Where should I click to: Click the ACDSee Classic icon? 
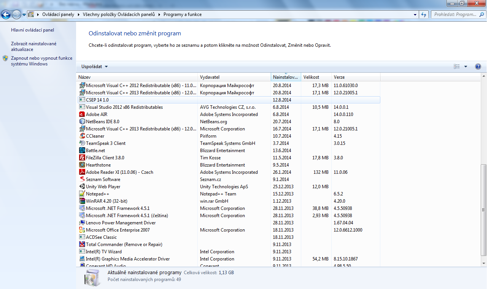(x=82, y=237)
